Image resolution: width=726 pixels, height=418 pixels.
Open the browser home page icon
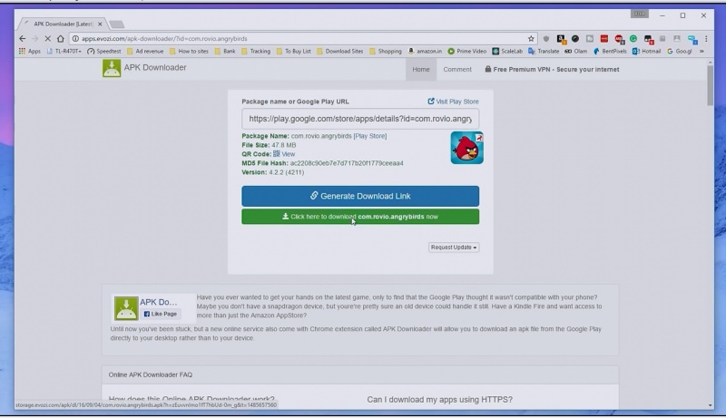pos(60,39)
